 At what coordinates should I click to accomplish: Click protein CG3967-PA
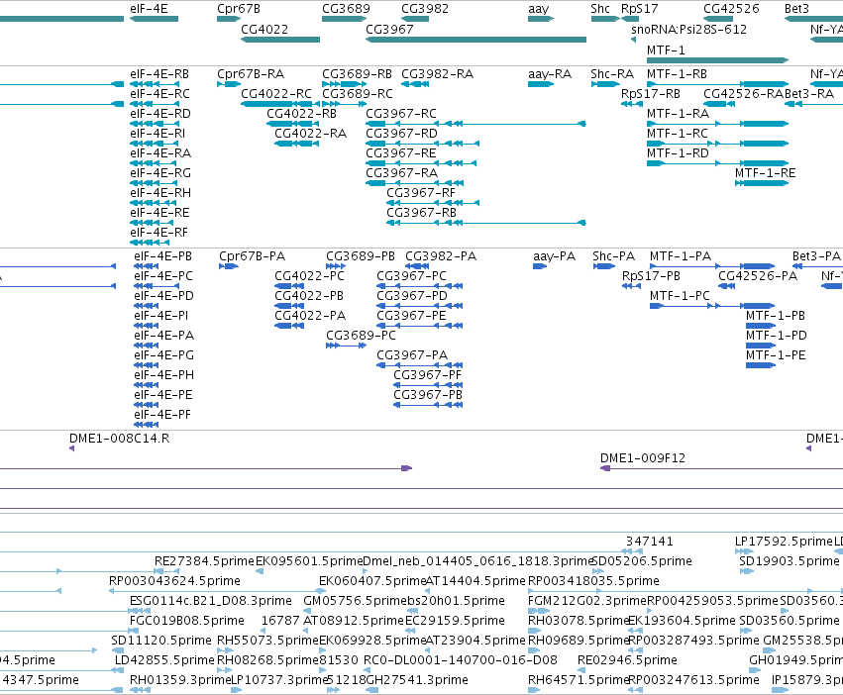[412, 355]
